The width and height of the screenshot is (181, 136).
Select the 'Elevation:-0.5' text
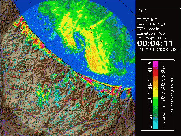click(151, 33)
